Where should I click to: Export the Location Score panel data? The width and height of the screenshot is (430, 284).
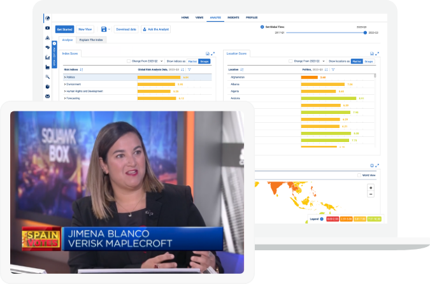click(x=372, y=53)
